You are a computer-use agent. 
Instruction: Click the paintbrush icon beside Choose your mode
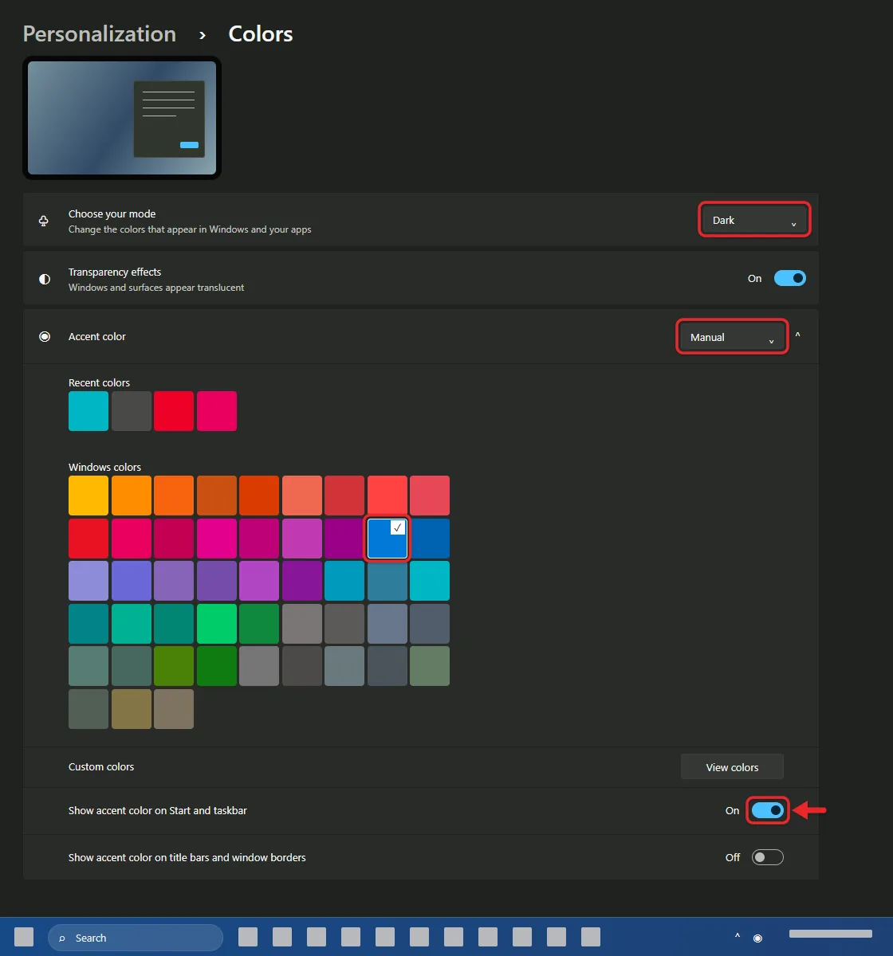coord(44,221)
